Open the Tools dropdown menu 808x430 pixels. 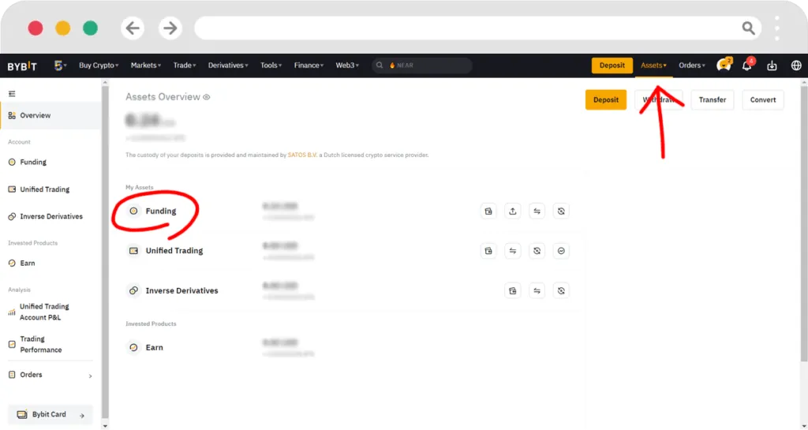[x=271, y=65]
